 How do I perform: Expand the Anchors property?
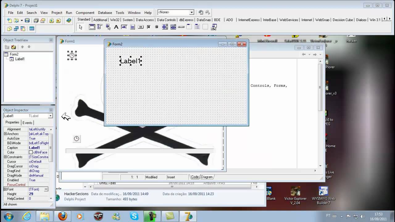5,134
